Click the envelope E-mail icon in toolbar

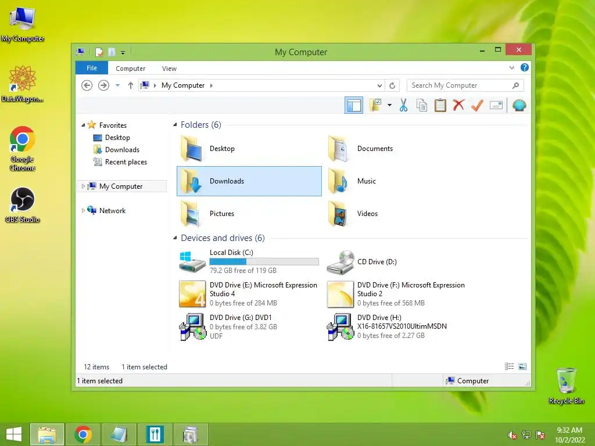coord(496,105)
